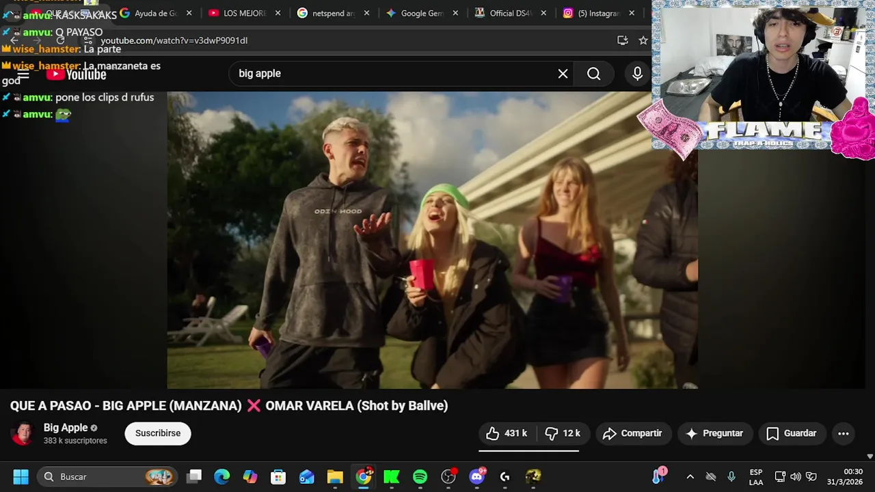Open Task View from taskbar
Viewport: 875px width, 492px height.
(194, 477)
